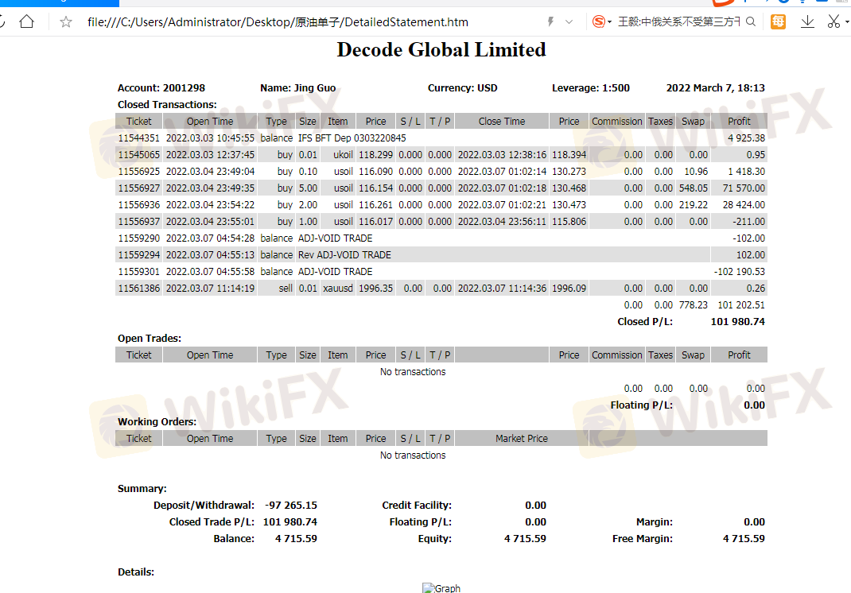Click the date 2022 March 7, 18:13
This screenshot has height=593, width=851.
pos(715,88)
